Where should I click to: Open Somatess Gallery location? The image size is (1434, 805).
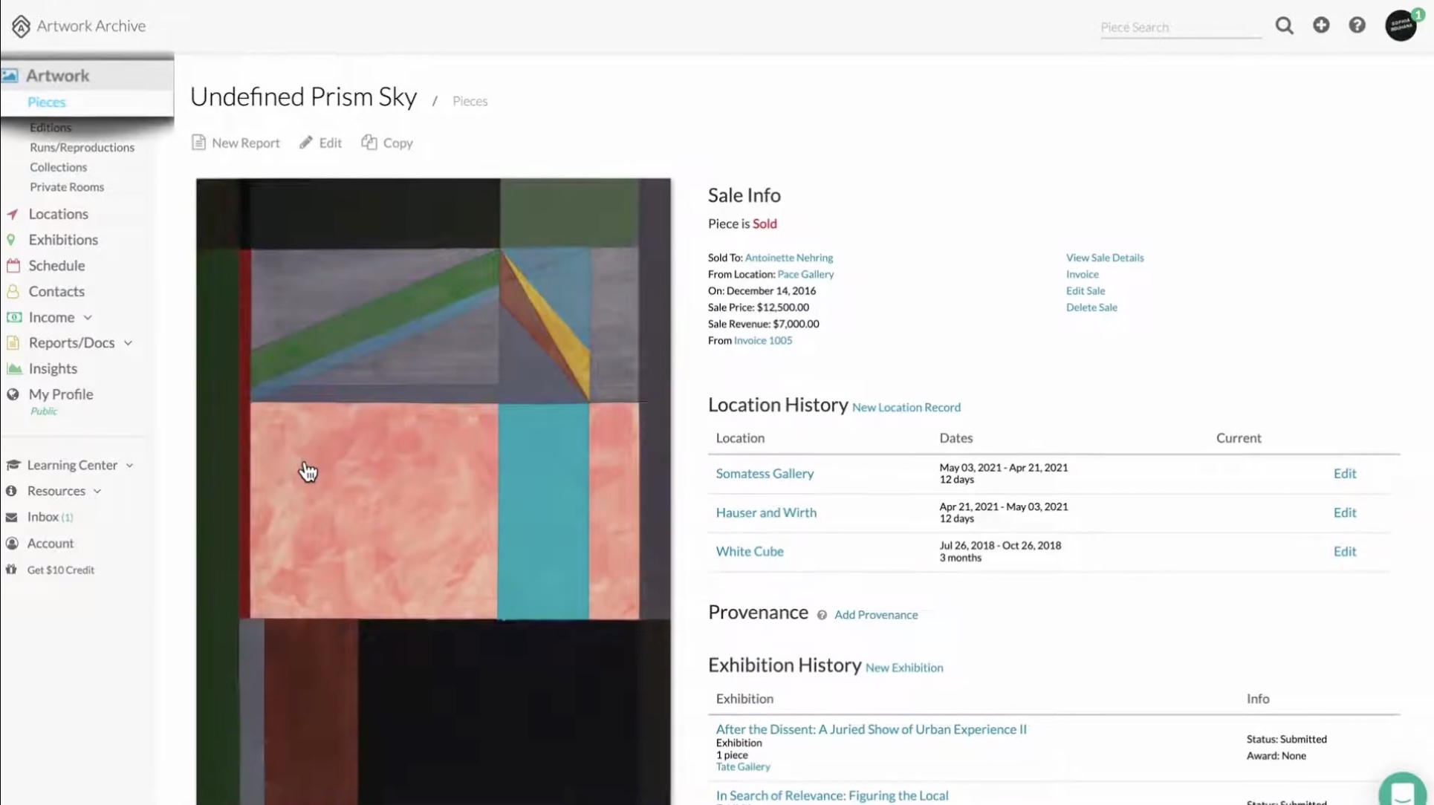765,473
